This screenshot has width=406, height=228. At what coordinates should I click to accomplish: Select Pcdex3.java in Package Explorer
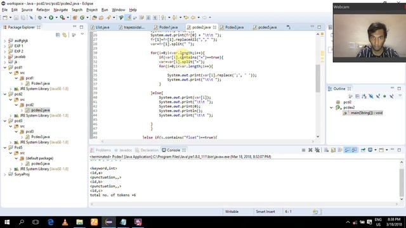coord(40,137)
